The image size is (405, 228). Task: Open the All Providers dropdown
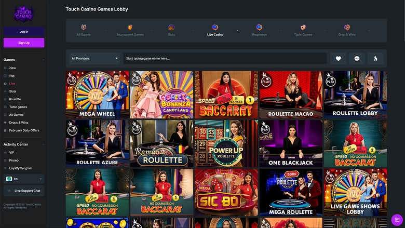(x=95, y=59)
